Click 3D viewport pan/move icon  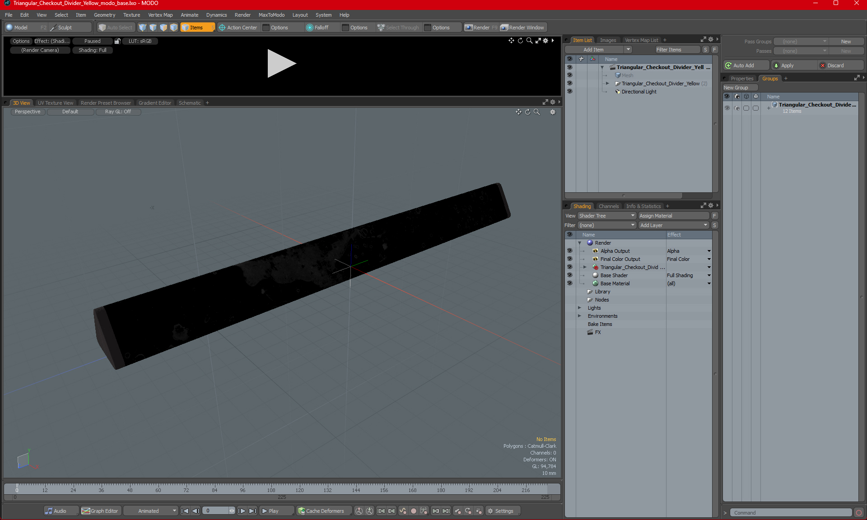point(518,112)
